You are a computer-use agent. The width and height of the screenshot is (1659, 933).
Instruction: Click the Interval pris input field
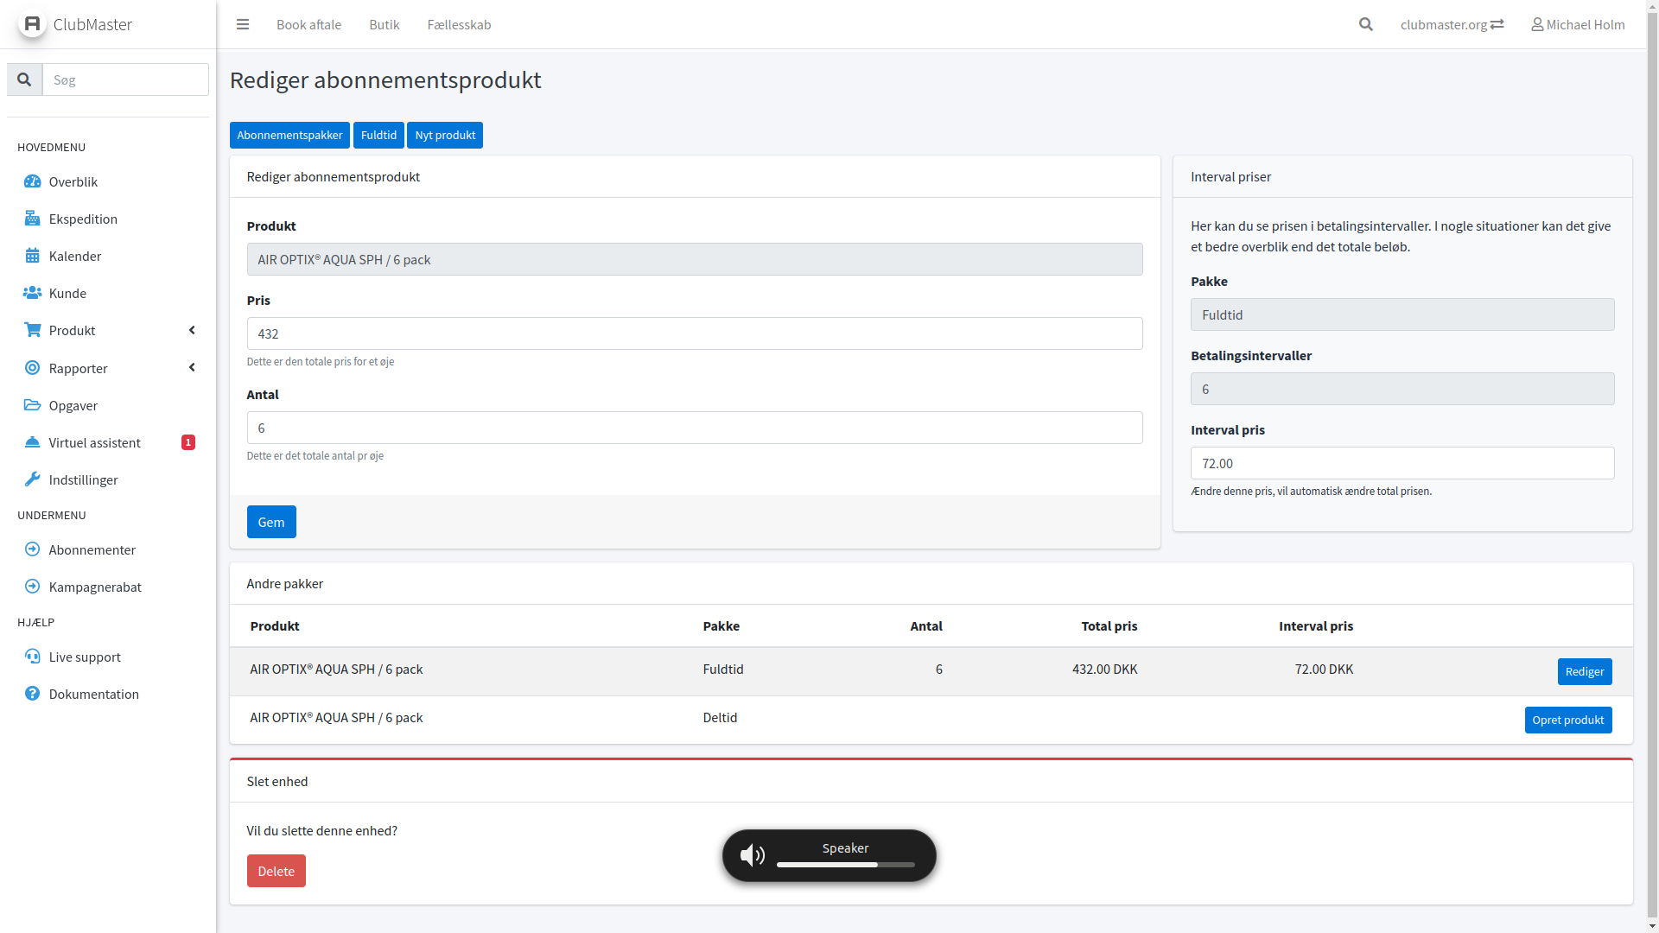click(1402, 463)
